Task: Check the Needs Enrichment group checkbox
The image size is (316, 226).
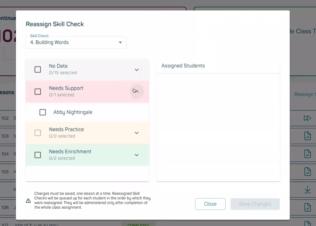Action: click(x=37, y=155)
